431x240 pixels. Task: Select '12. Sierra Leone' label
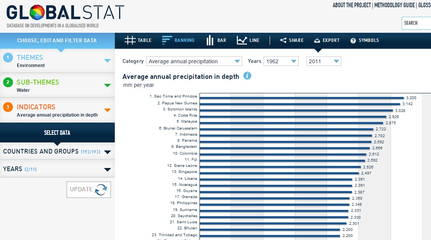point(182,166)
